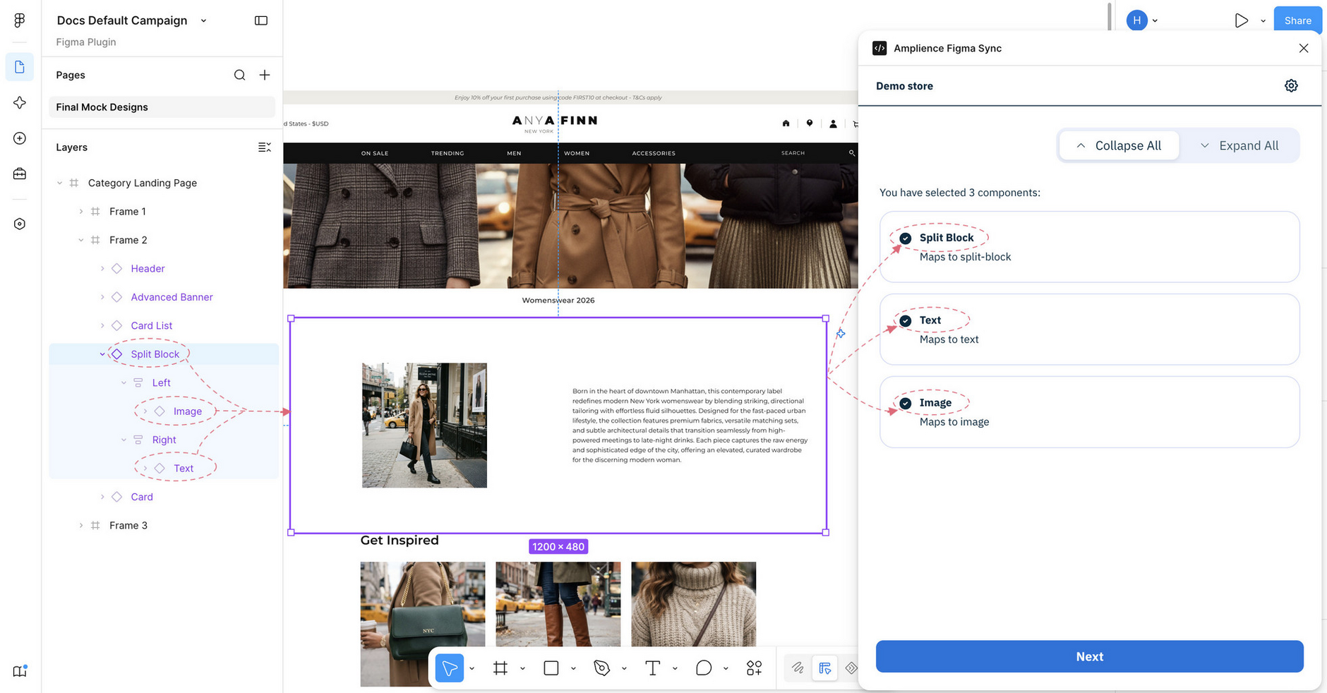Select the Pen tool
Screen dimensions: 1327x693
pos(602,668)
